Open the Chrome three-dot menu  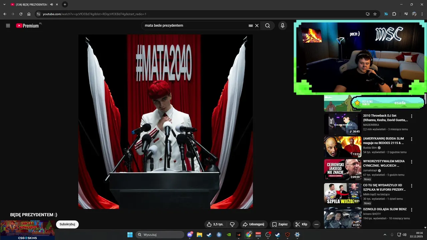[x=422, y=14]
